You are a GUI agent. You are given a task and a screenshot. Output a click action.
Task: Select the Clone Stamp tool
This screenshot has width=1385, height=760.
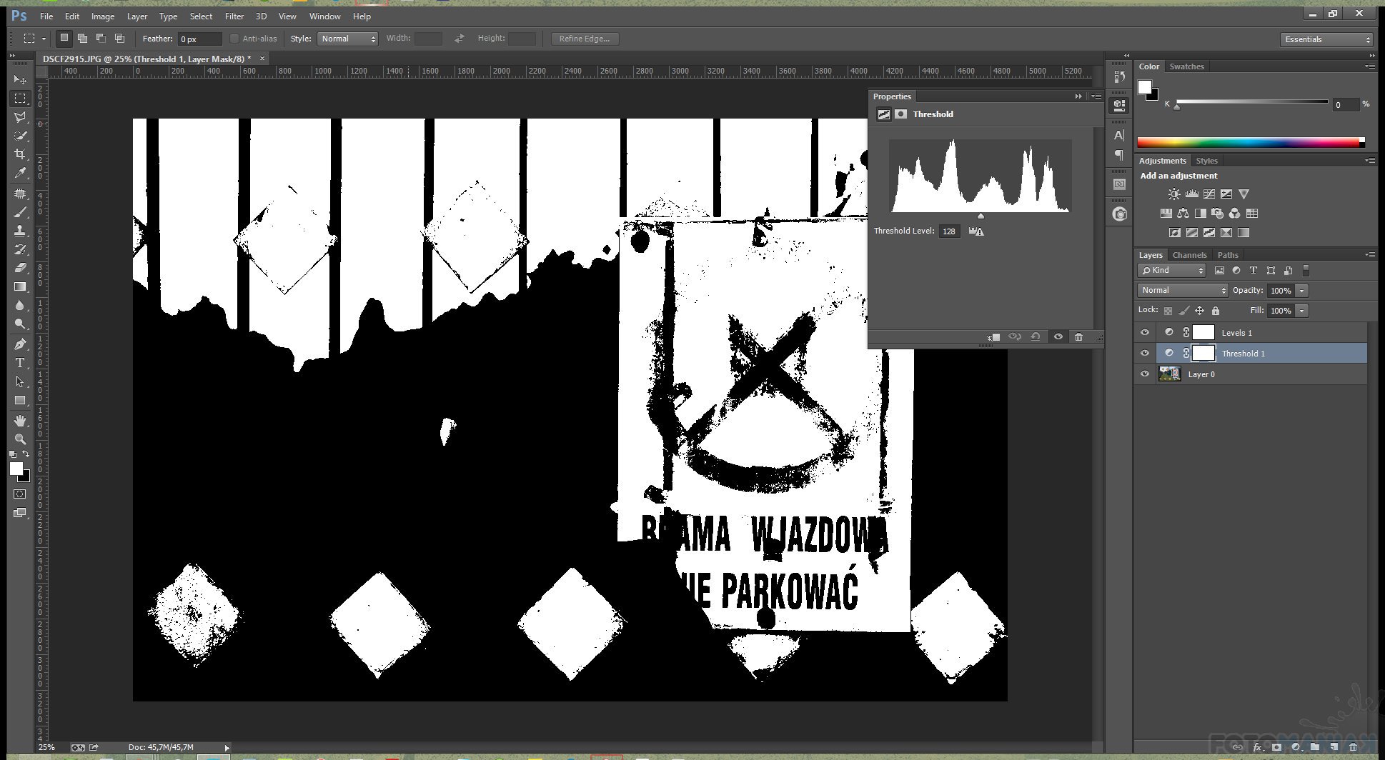[20, 231]
